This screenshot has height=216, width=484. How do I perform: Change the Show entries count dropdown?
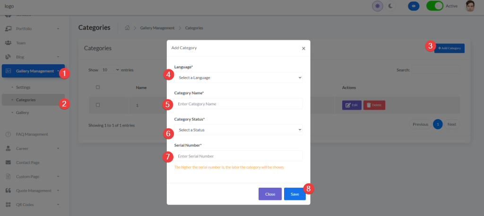click(110, 70)
